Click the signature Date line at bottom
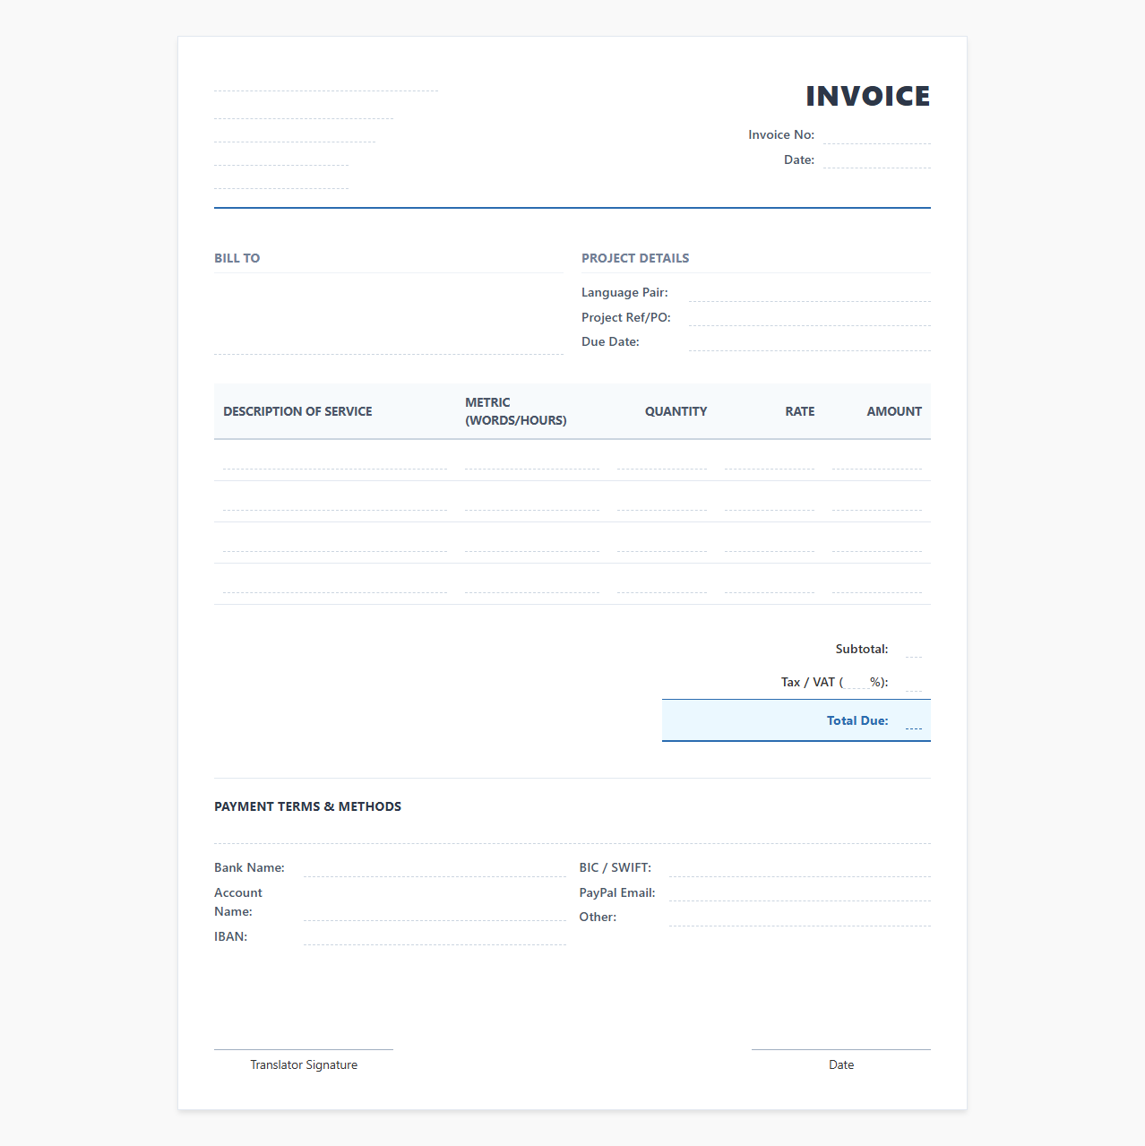 pyautogui.click(x=841, y=1048)
